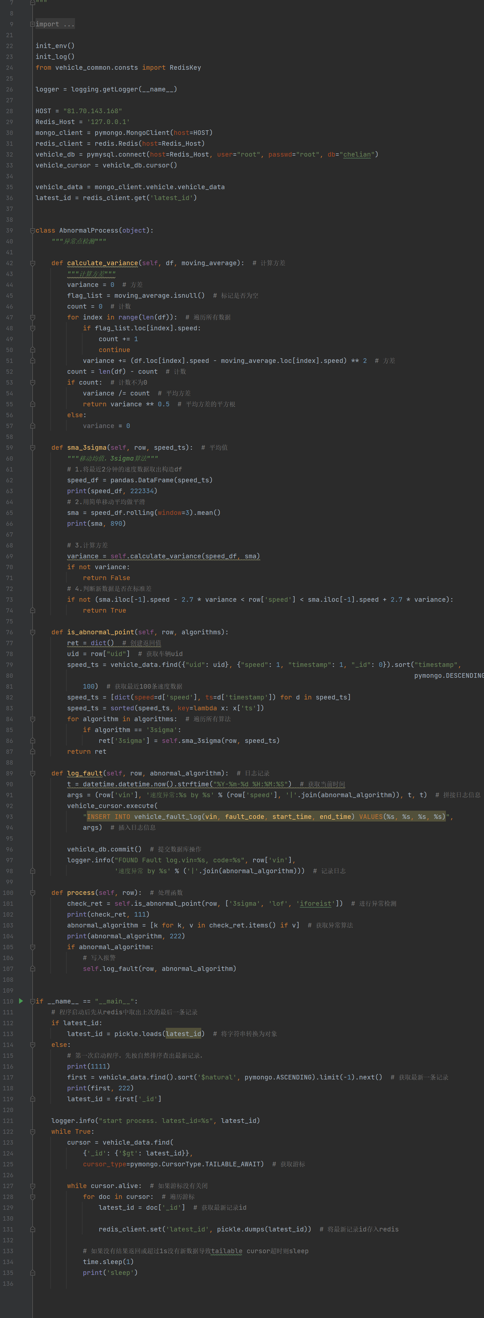Collapse the 'if flag_list.loc[index].speed' block
Viewport: 484px width, 1318px height.
tap(32, 328)
